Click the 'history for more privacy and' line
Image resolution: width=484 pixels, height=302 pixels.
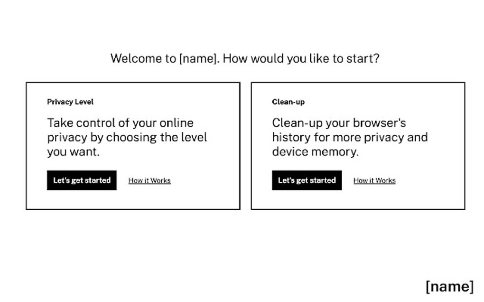click(350, 138)
